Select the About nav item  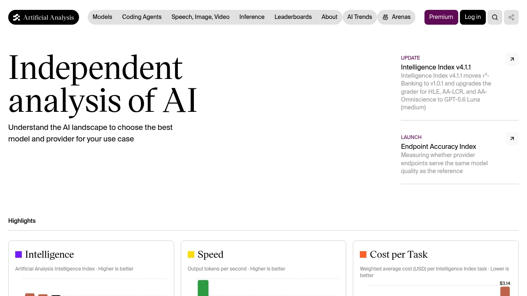(x=329, y=17)
